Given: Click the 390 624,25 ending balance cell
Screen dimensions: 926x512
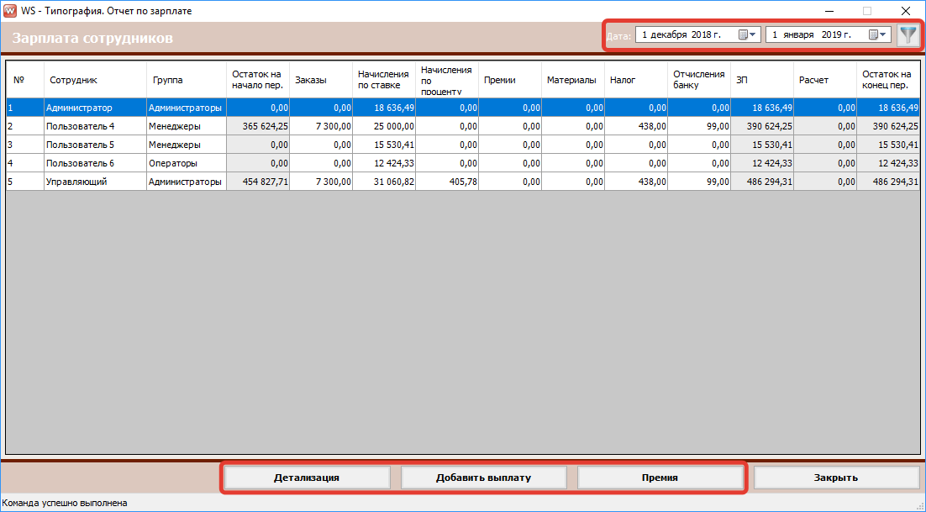Looking at the screenshot, I should 888,126.
